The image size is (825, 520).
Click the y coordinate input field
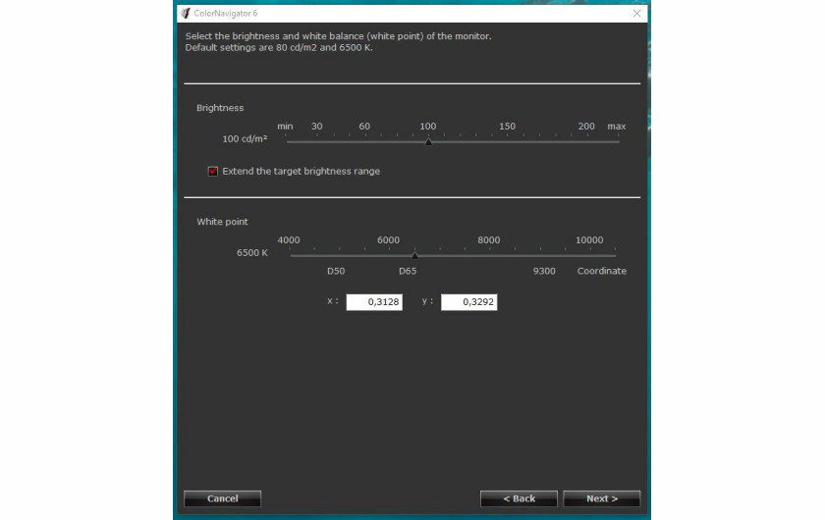468,302
